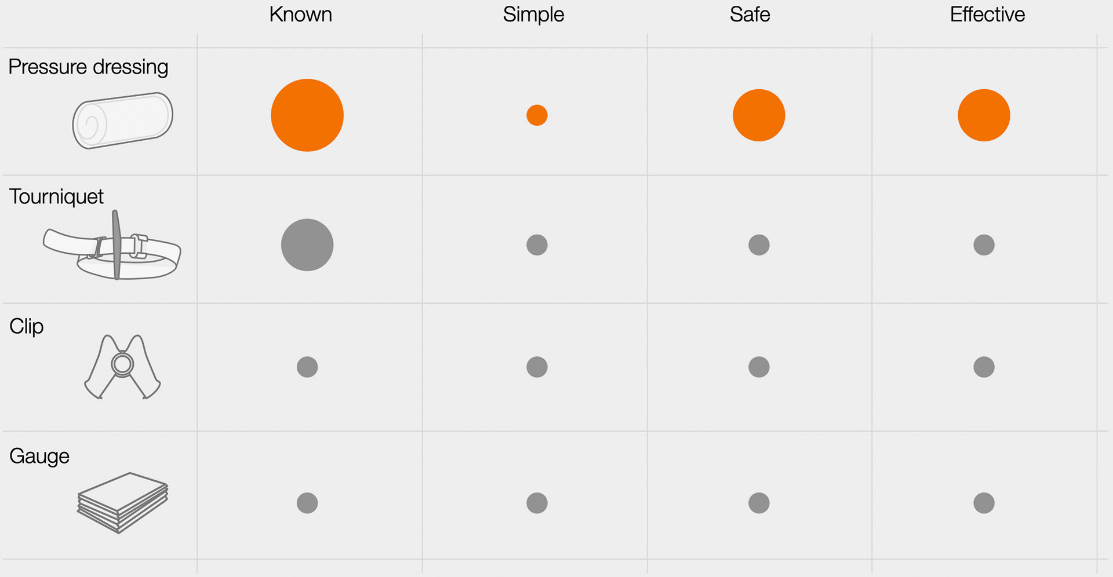
Task: Select the Simple dot in the Tourniquet row
Action: pos(537,245)
